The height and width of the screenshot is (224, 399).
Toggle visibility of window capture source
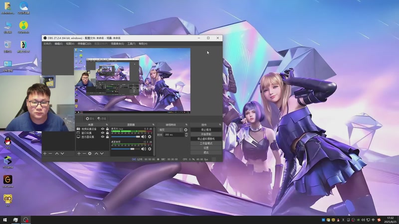pyautogui.click(x=103, y=133)
